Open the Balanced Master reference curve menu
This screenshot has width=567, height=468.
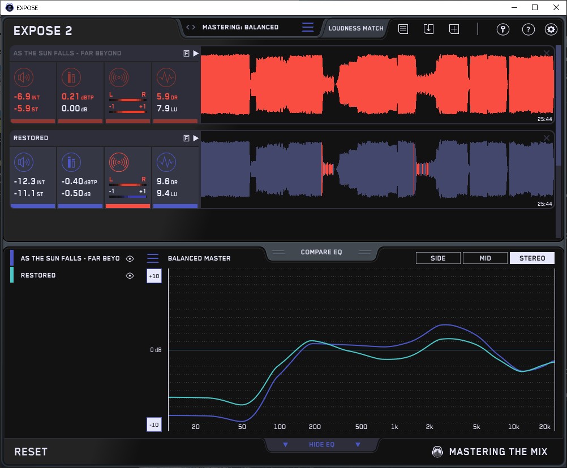[153, 258]
